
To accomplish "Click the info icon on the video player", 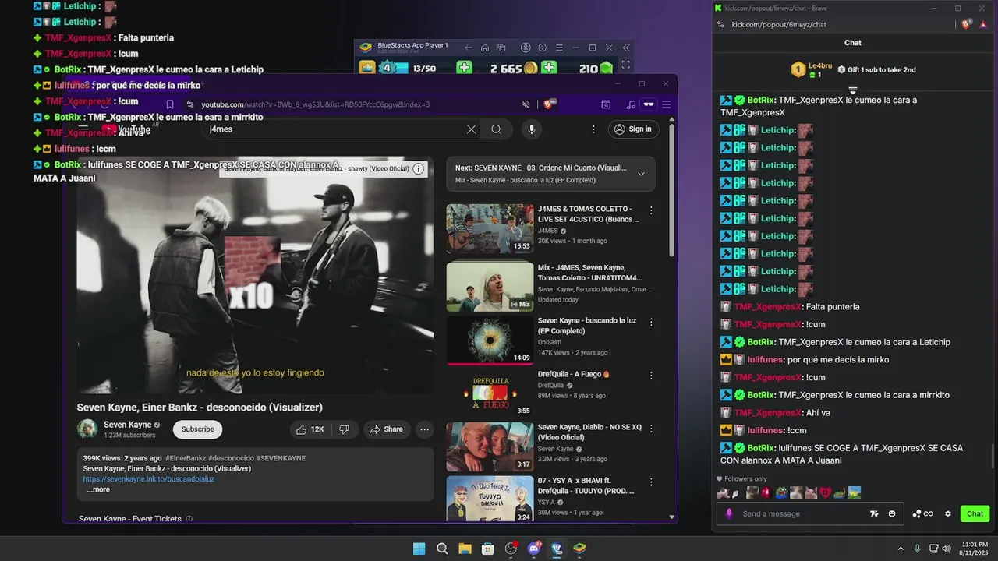I will coord(419,168).
